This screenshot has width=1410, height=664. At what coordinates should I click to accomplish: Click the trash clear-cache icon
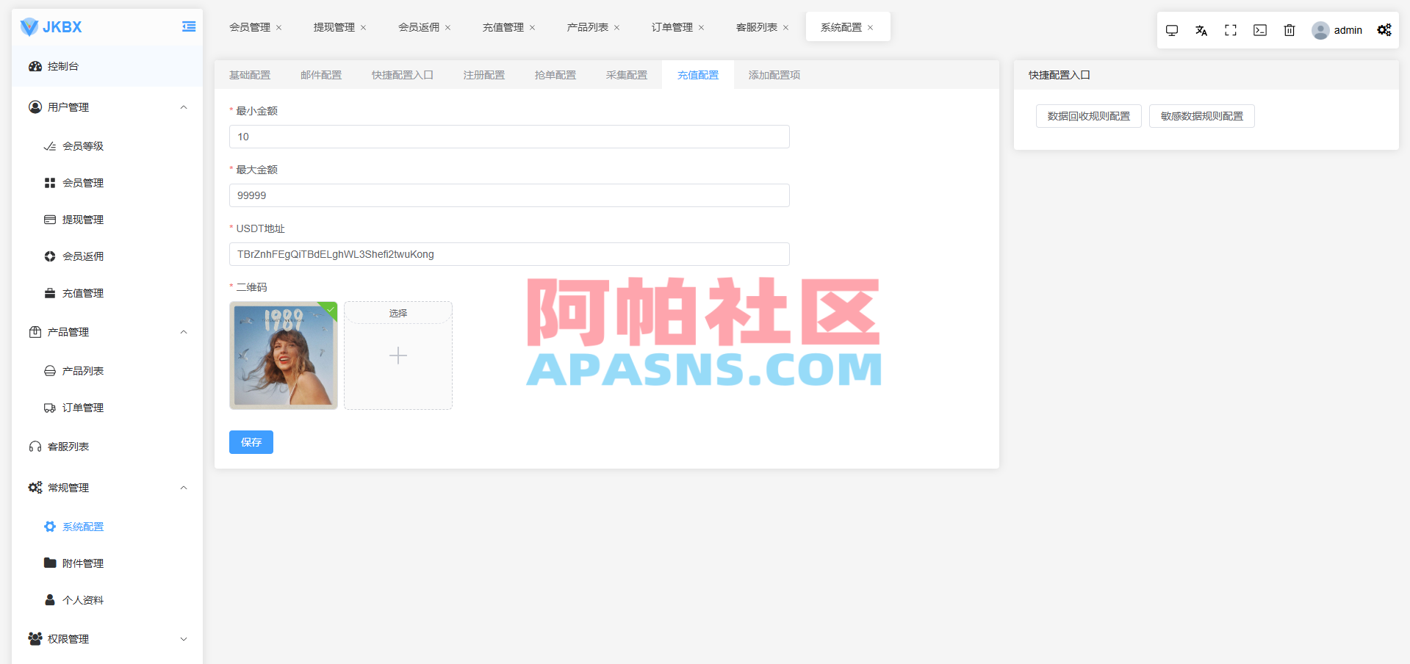[1289, 30]
